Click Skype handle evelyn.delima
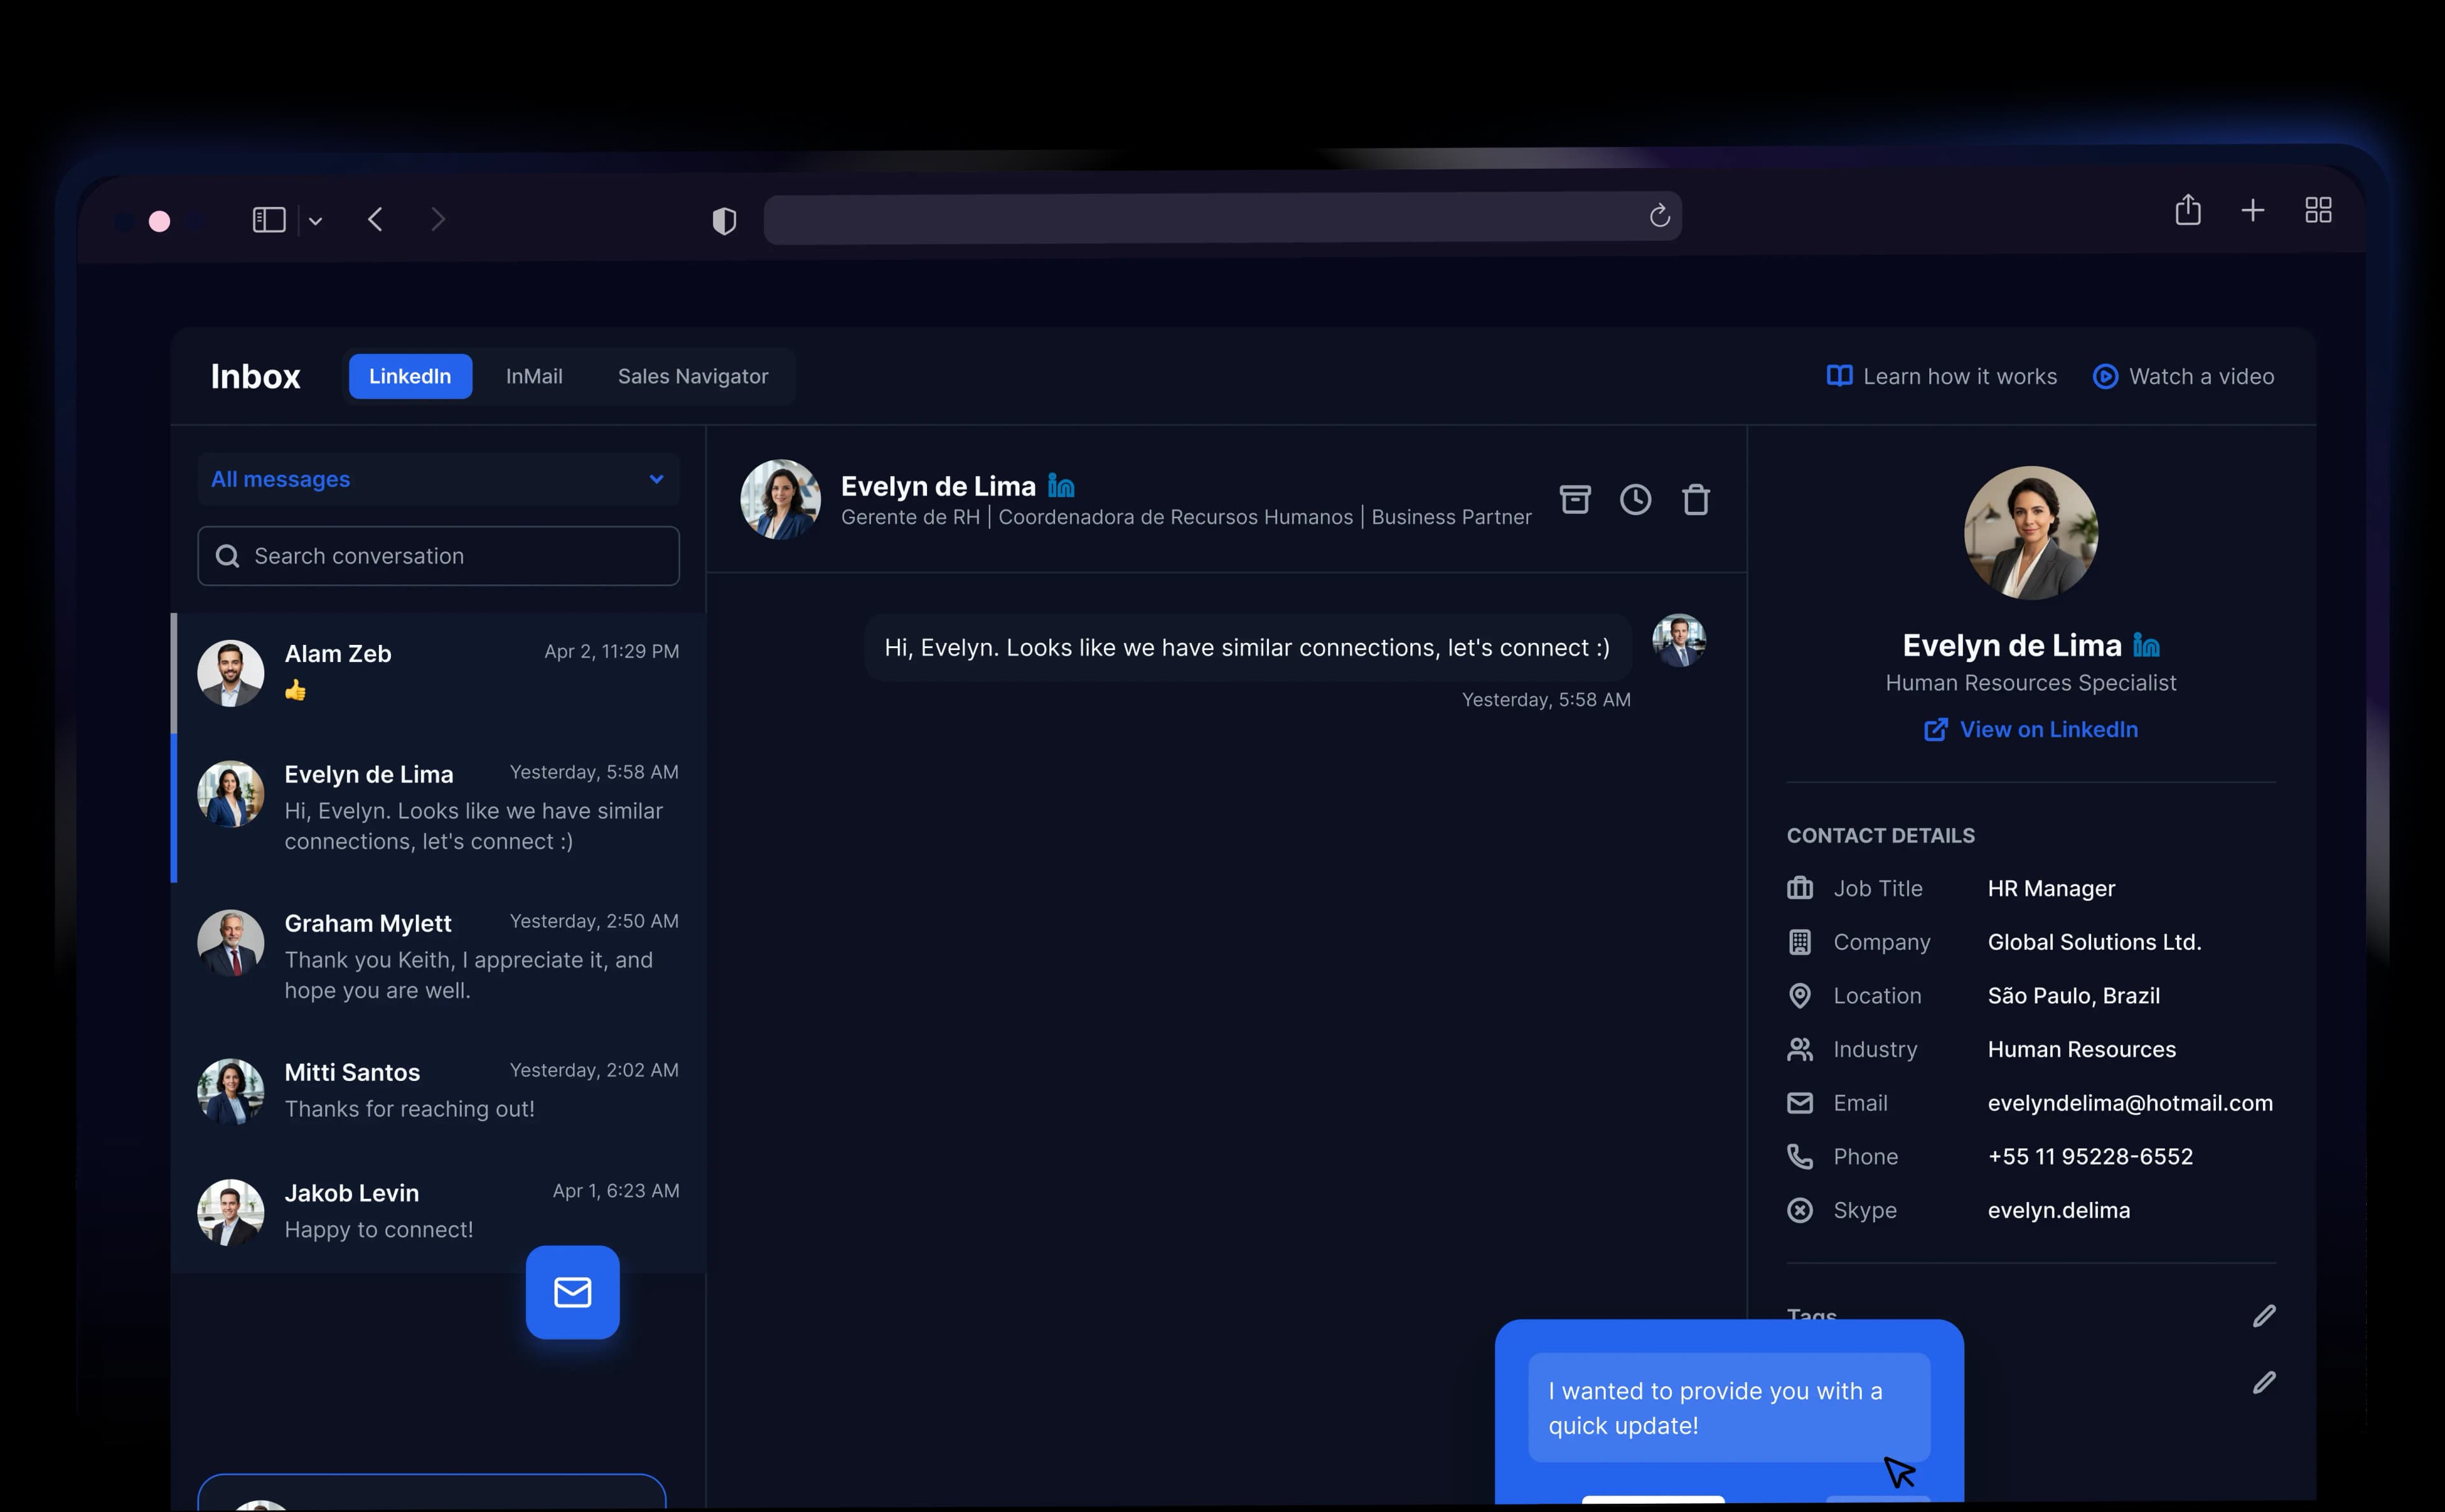The width and height of the screenshot is (2445, 1512). (2058, 1210)
